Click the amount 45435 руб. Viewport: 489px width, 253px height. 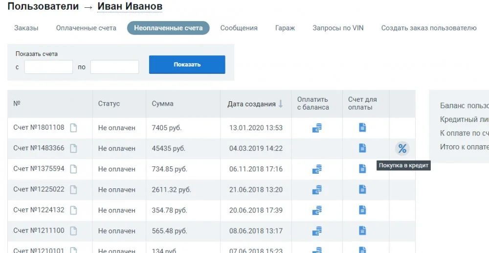[168, 148]
